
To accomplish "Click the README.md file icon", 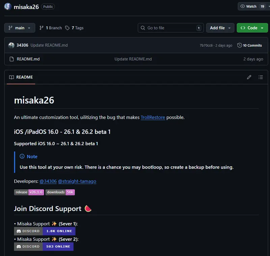I will click(11, 59).
